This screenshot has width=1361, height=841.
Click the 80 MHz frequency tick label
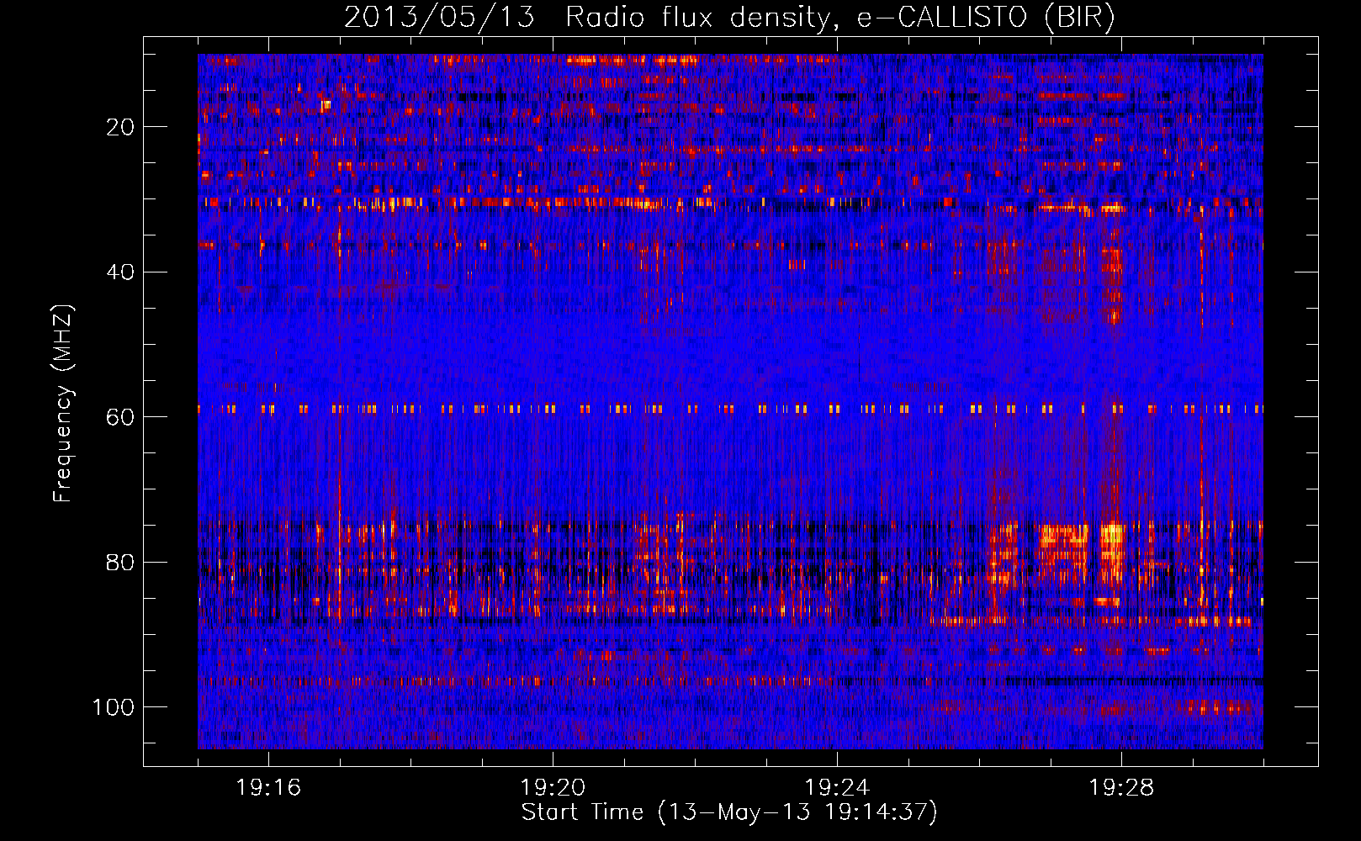click(120, 562)
